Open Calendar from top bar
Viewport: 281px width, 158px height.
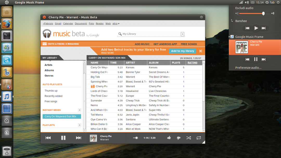pyautogui.click(x=68, y=23)
